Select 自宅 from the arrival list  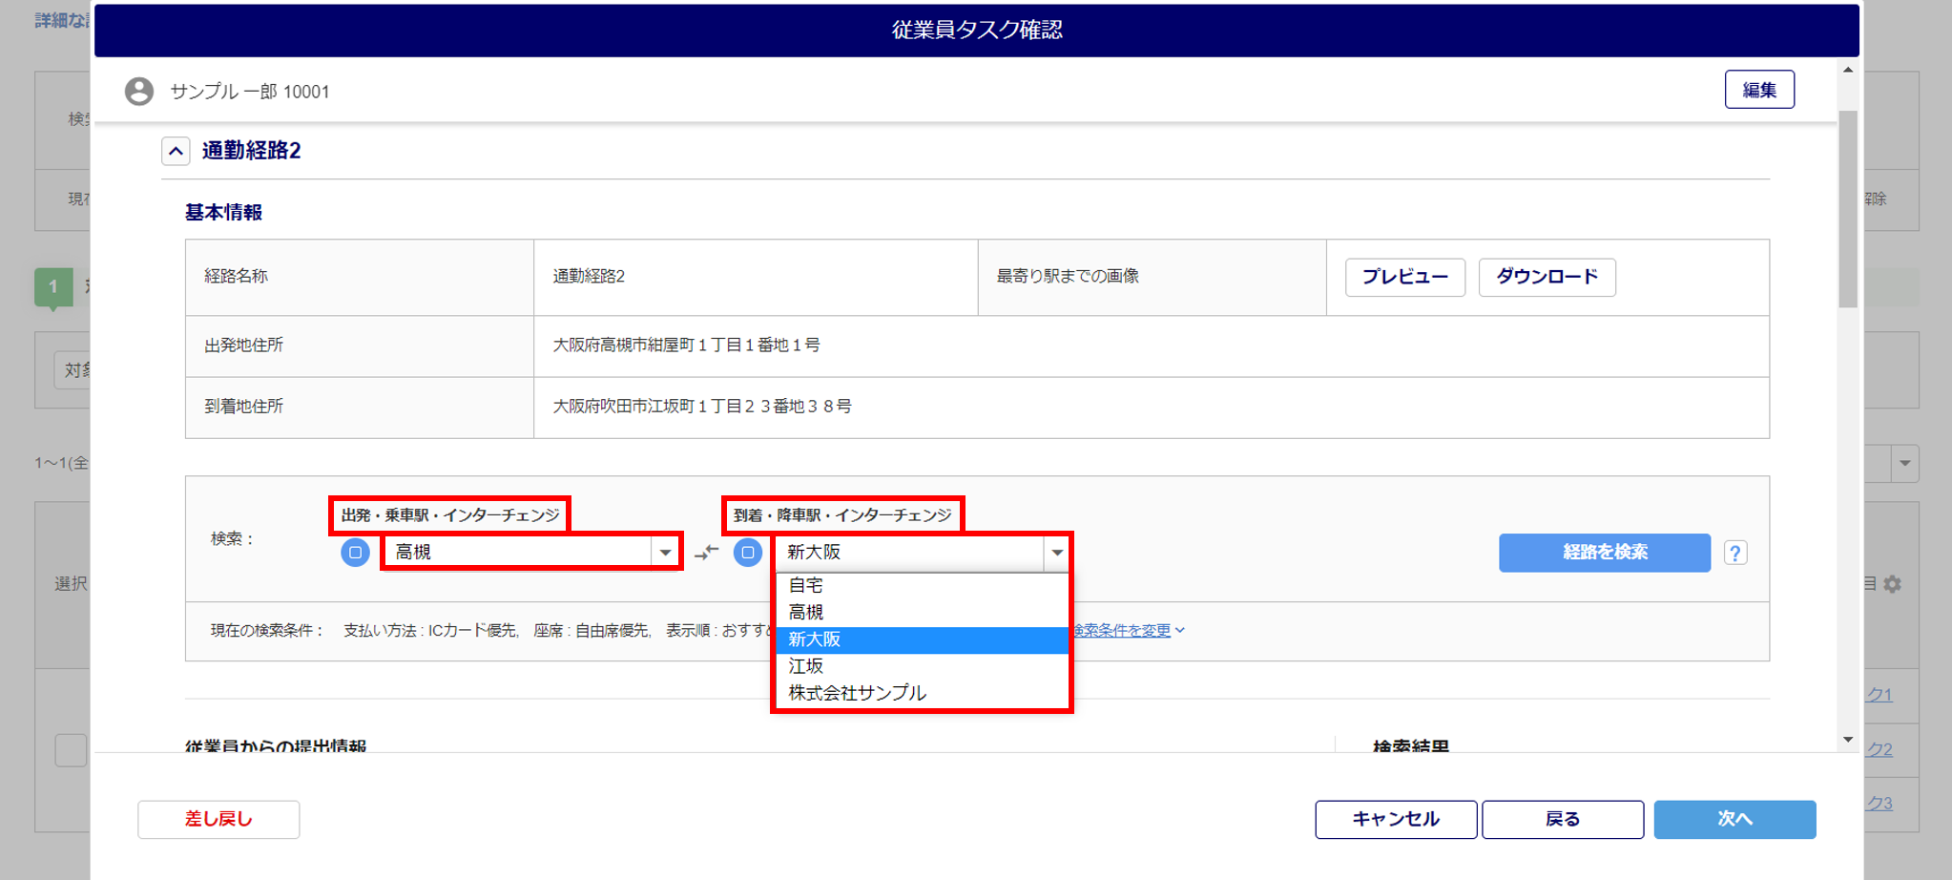click(922, 585)
